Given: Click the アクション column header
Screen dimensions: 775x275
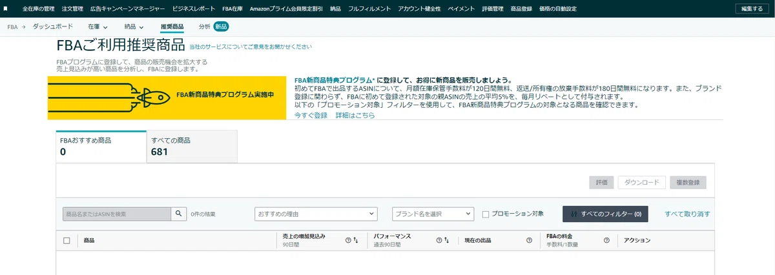Looking at the screenshot, I should (x=637, y=240).
